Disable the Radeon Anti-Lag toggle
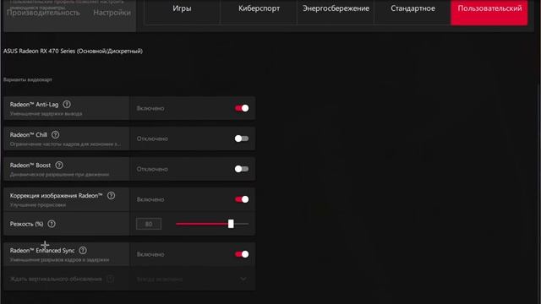Image resolution: width=541 pixels, height=304 pixels. click(x=242, y=108)
